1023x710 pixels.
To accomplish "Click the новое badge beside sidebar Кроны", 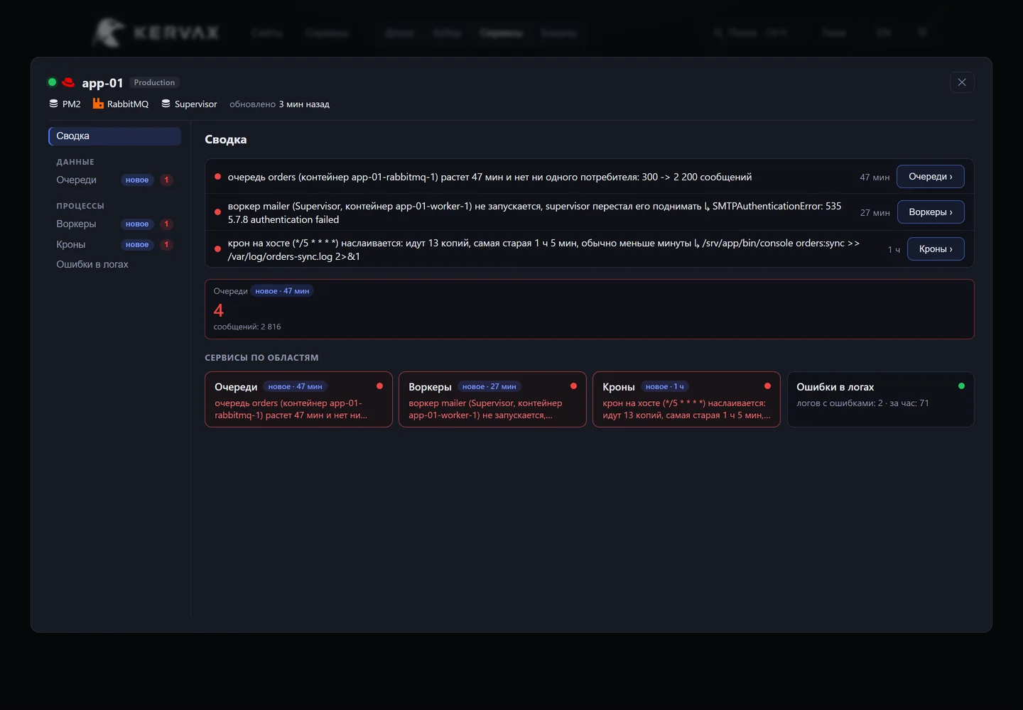I will (137, 245).
